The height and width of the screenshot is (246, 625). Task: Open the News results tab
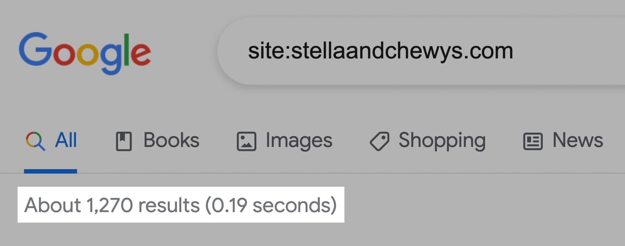pyautogui.click(x=578, y=140)
